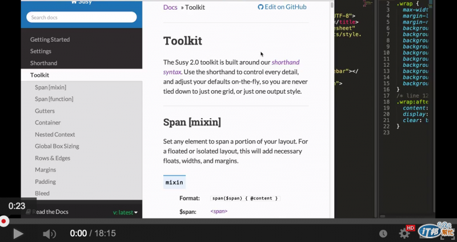457x242 pixels.
Task: Click ".wrap:afte" on editor line 18
Action: [412, 102]
